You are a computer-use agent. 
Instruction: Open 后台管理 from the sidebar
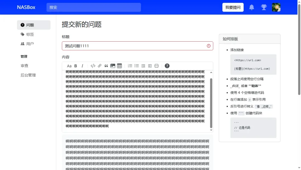[x=28, y=75]
